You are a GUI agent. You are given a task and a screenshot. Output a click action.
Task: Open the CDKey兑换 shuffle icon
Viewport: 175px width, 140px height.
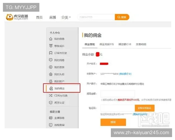click(x=50, y=96)
